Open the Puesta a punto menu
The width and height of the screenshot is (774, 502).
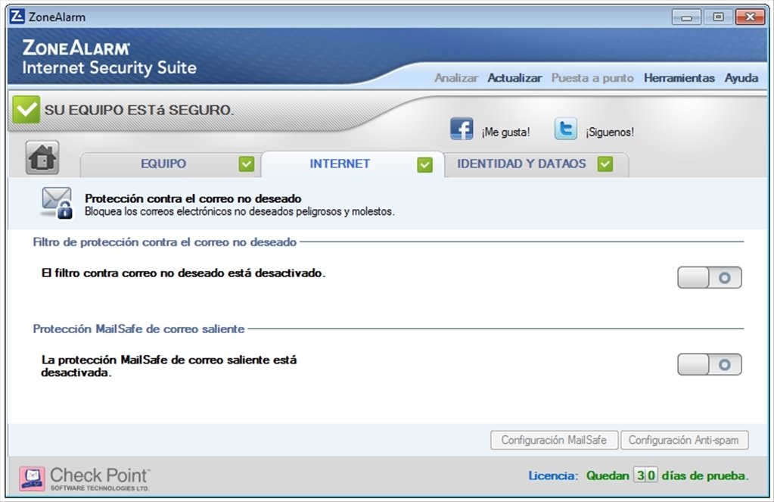(x=592, y=78)
